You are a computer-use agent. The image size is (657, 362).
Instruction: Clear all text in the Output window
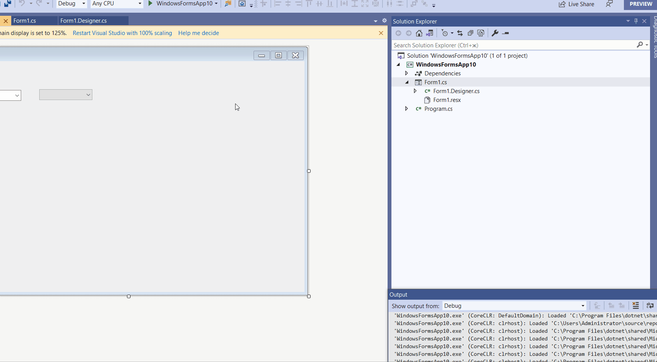[635, 305]
